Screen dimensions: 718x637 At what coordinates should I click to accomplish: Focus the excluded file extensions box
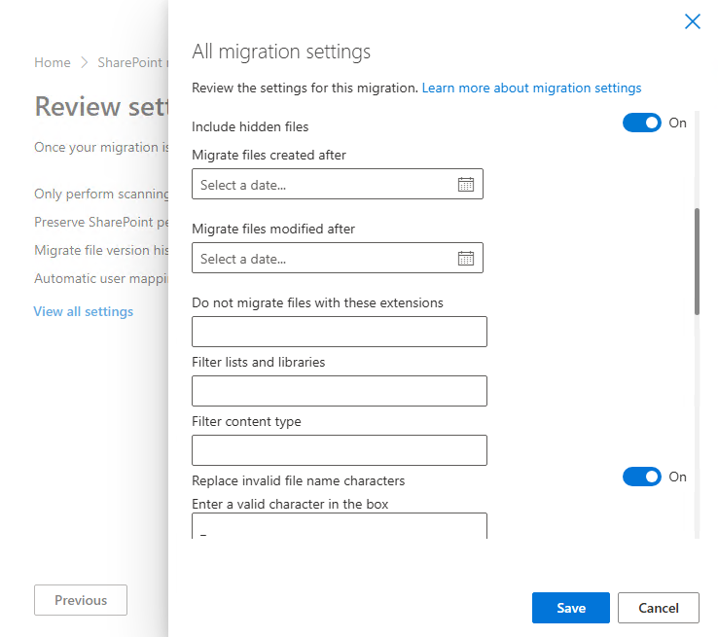(x=339, y=332)
